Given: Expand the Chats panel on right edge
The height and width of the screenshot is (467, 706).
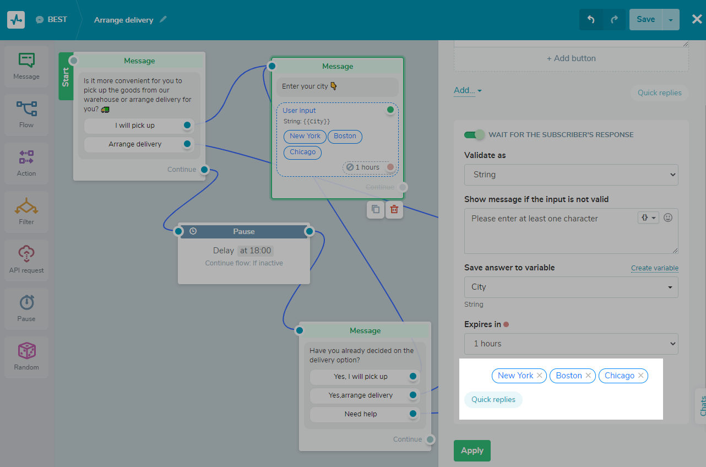Looking at the screenshot, I should point(702,406).
